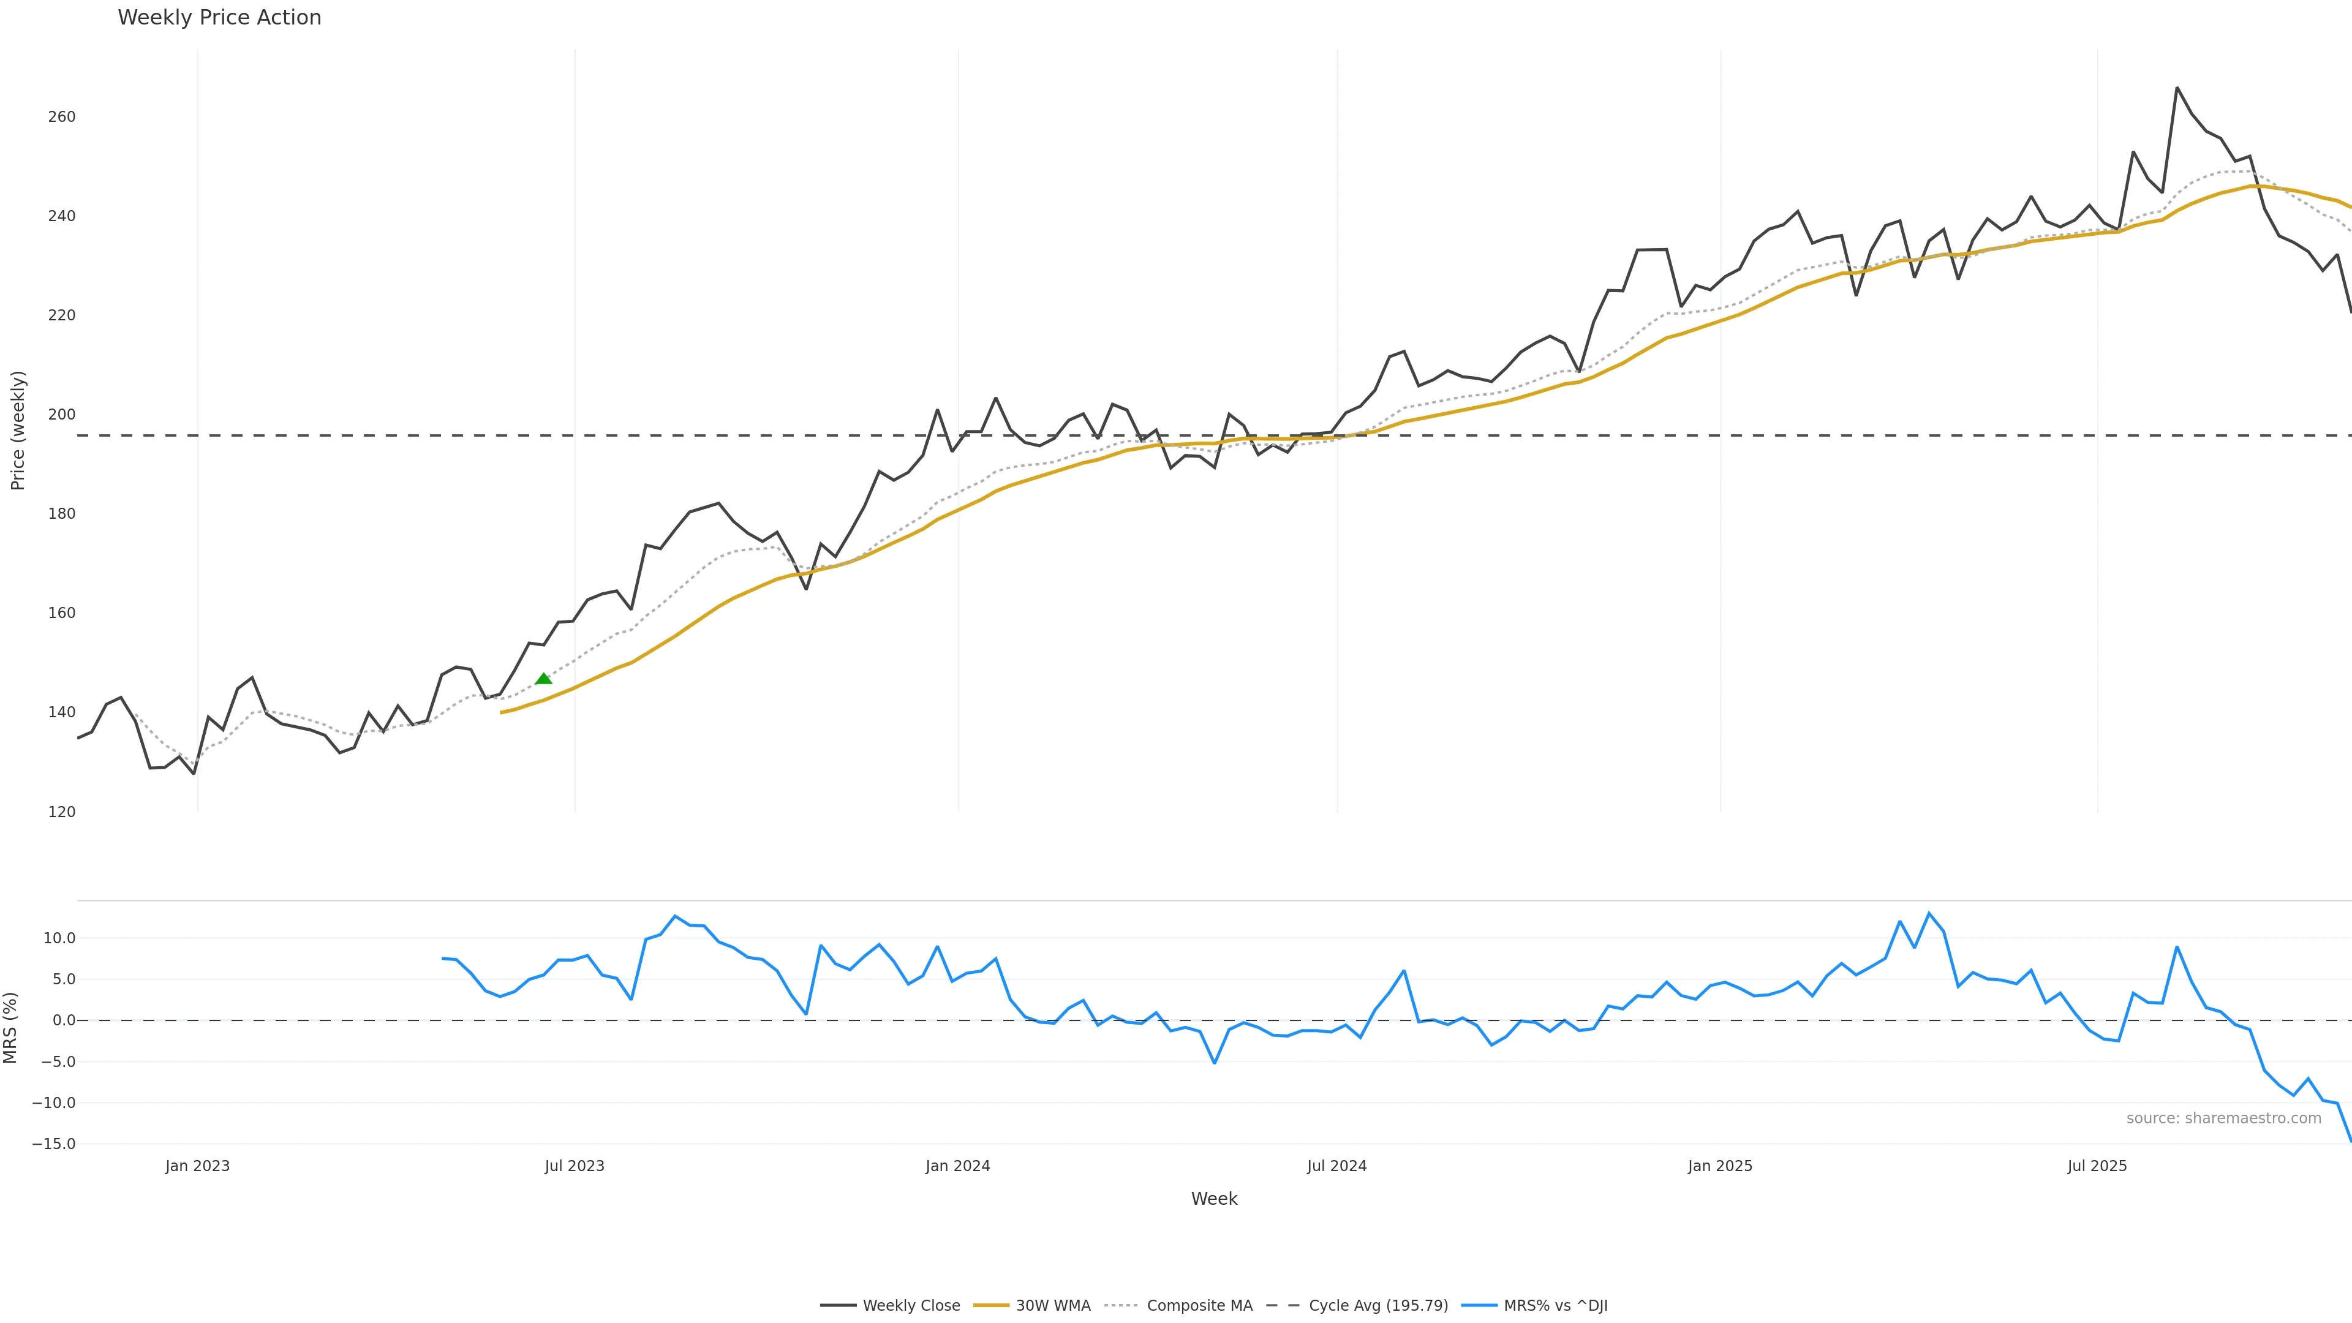The image size is (2352, 1323).
Task: Toggle the MRS% vs ^DJI legend label
Action: (x=1555, y=1306)
